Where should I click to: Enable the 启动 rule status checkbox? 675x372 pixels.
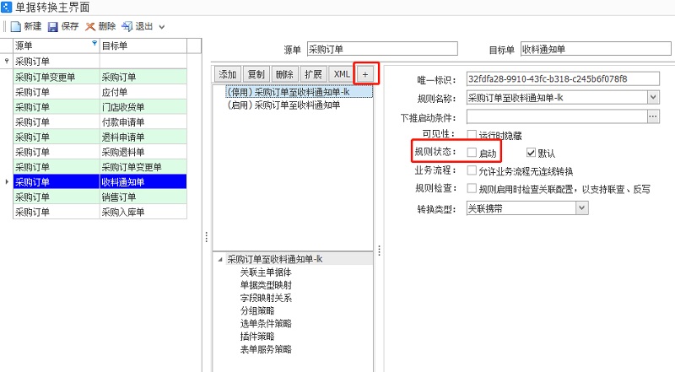(x=472, y=153)
